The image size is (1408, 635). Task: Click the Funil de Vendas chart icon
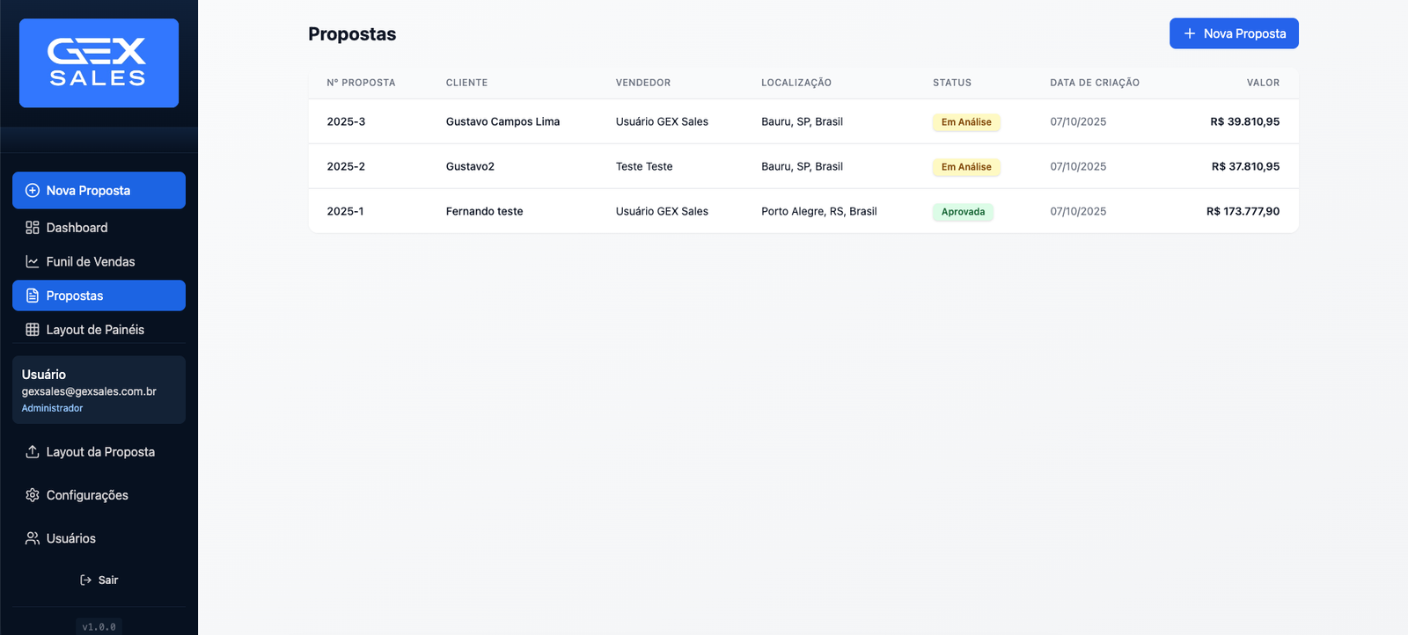[33, 262]
